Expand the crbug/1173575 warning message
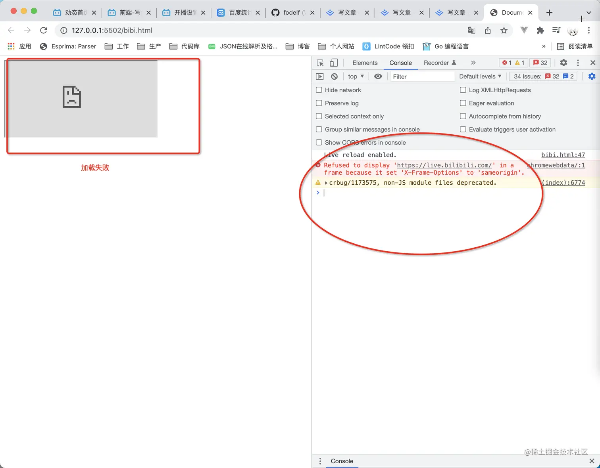 326,183
